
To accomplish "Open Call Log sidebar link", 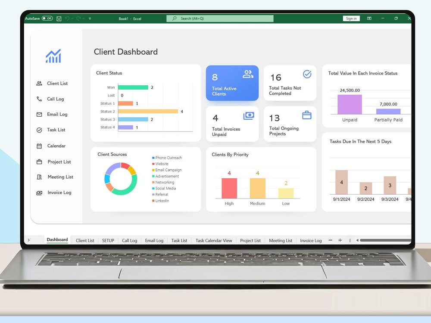I will tap(56, 99).
